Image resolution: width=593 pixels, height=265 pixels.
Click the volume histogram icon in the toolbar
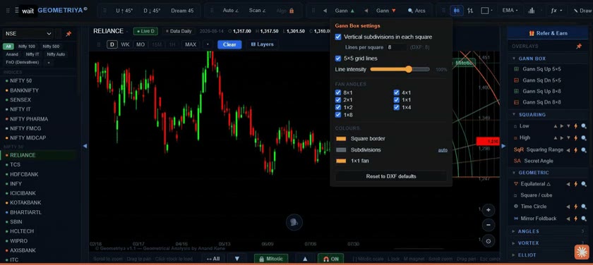pyautogui.click(x=532, y=11)
